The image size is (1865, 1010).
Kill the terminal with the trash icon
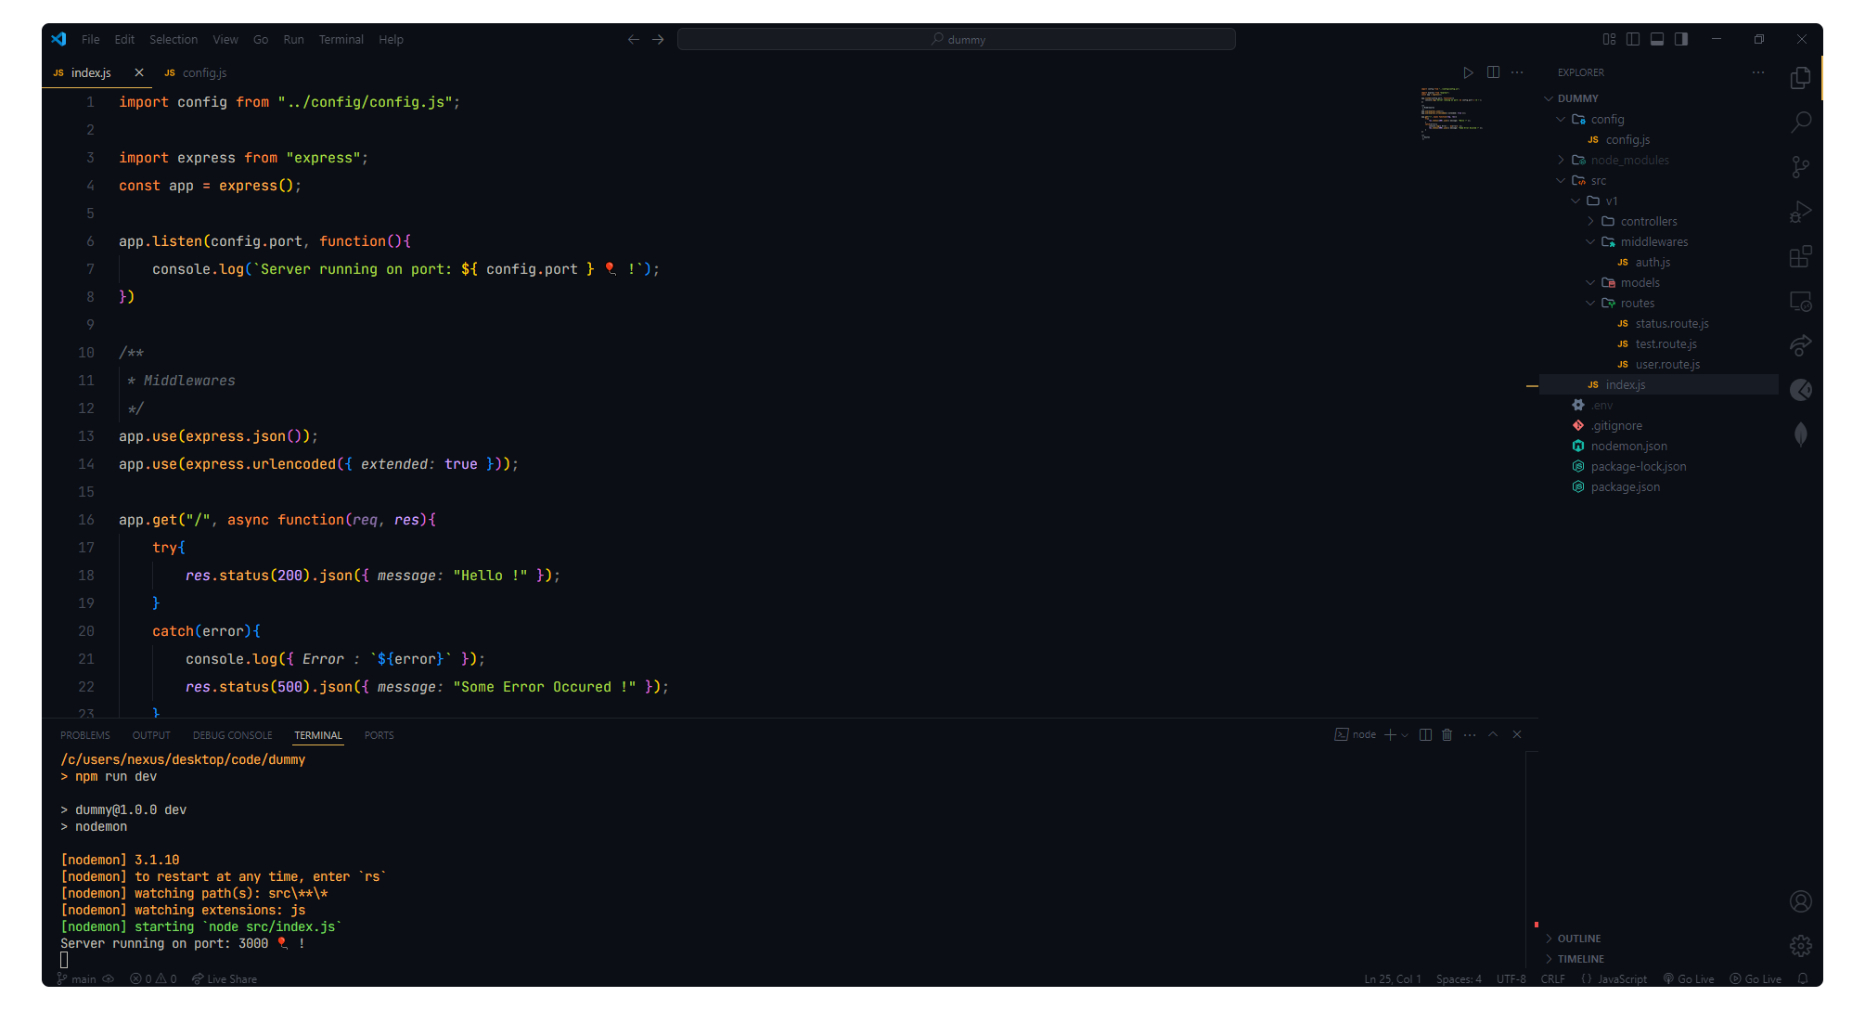[1447, 735]
